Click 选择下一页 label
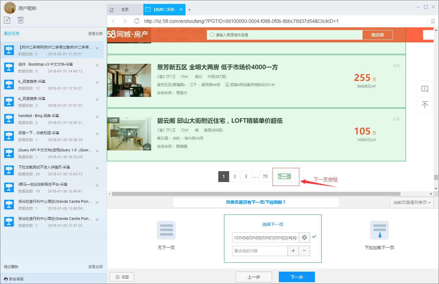Screen dimensions: 439x284 coord(272,224)
